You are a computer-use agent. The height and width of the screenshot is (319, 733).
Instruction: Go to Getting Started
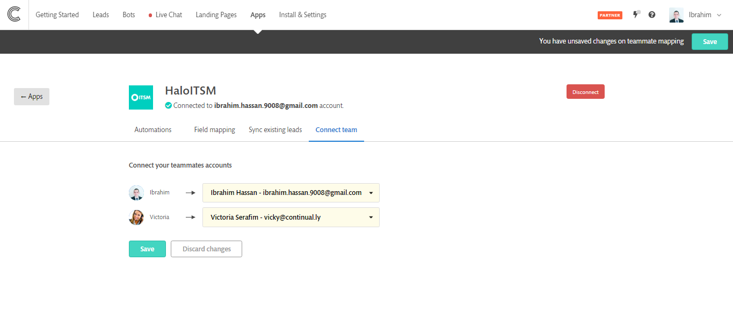pos(57,15)
